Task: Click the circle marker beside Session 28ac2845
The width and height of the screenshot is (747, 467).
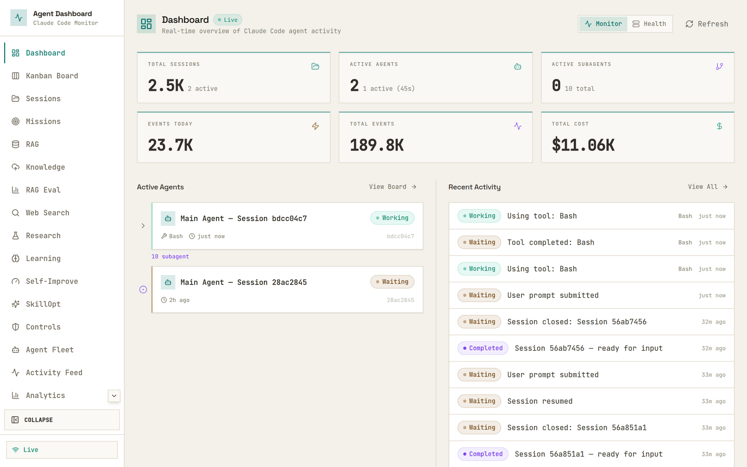Action: coord(143,290)
